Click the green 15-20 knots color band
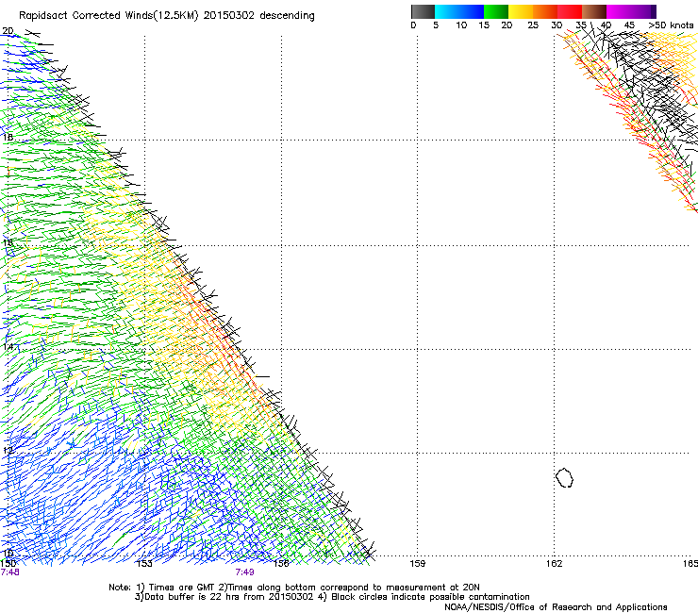Image resolution: width=698 pixels, height=613 pixels. click(496, 11)
